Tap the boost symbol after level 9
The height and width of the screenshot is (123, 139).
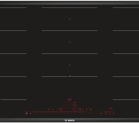pos(101,113)
